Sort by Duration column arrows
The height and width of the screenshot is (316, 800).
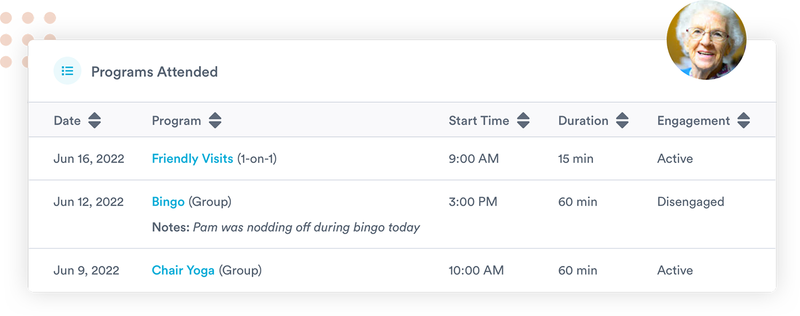point(622,120)
